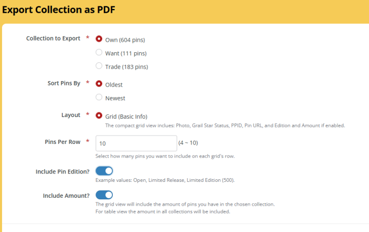The height and width of the screenshot is (232, 369).
Task: Click the "Layout" field label
Action: [71, 115]
